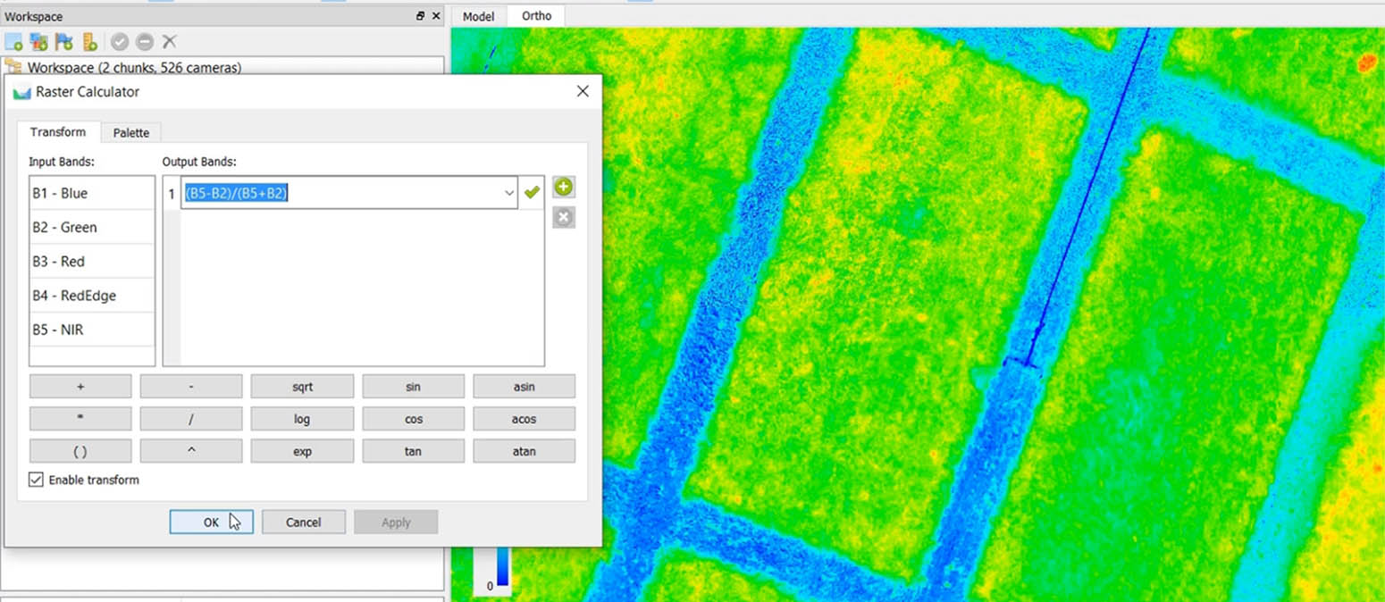Switch to the Model view tab

(x=479, y=16)
